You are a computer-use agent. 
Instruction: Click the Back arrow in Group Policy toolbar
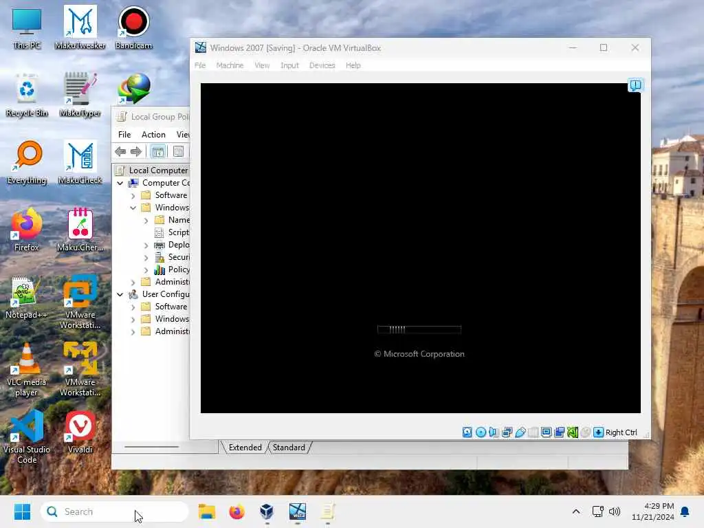(x=120, y=152)
